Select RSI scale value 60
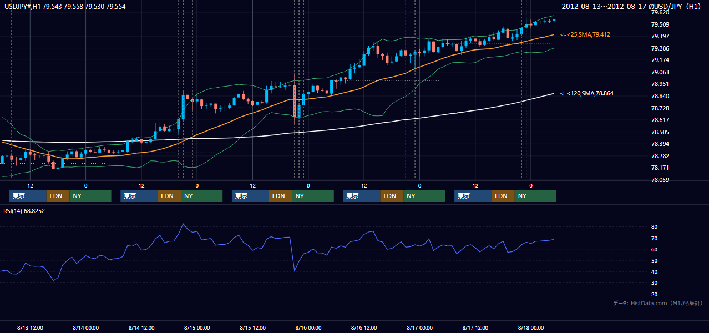 pyautogui.click(x=655, y=249)
